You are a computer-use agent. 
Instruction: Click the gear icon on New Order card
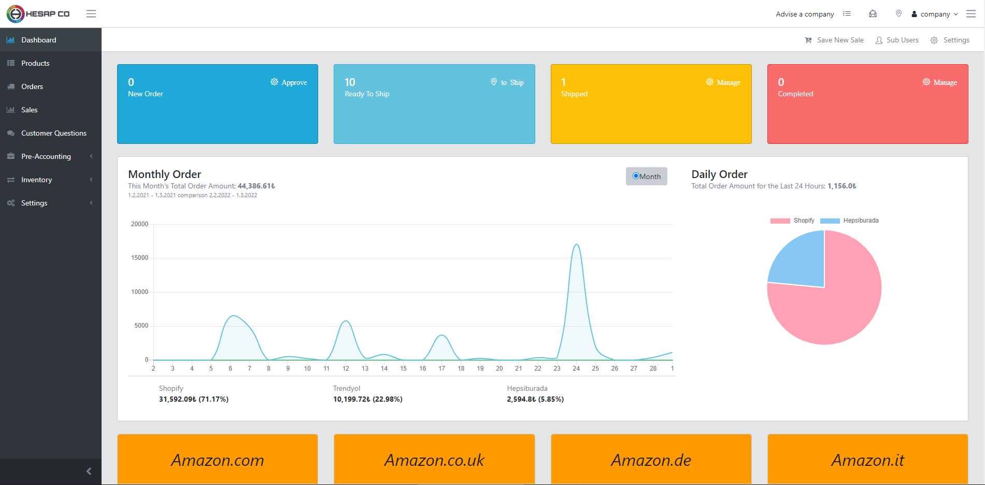[274, 82]
